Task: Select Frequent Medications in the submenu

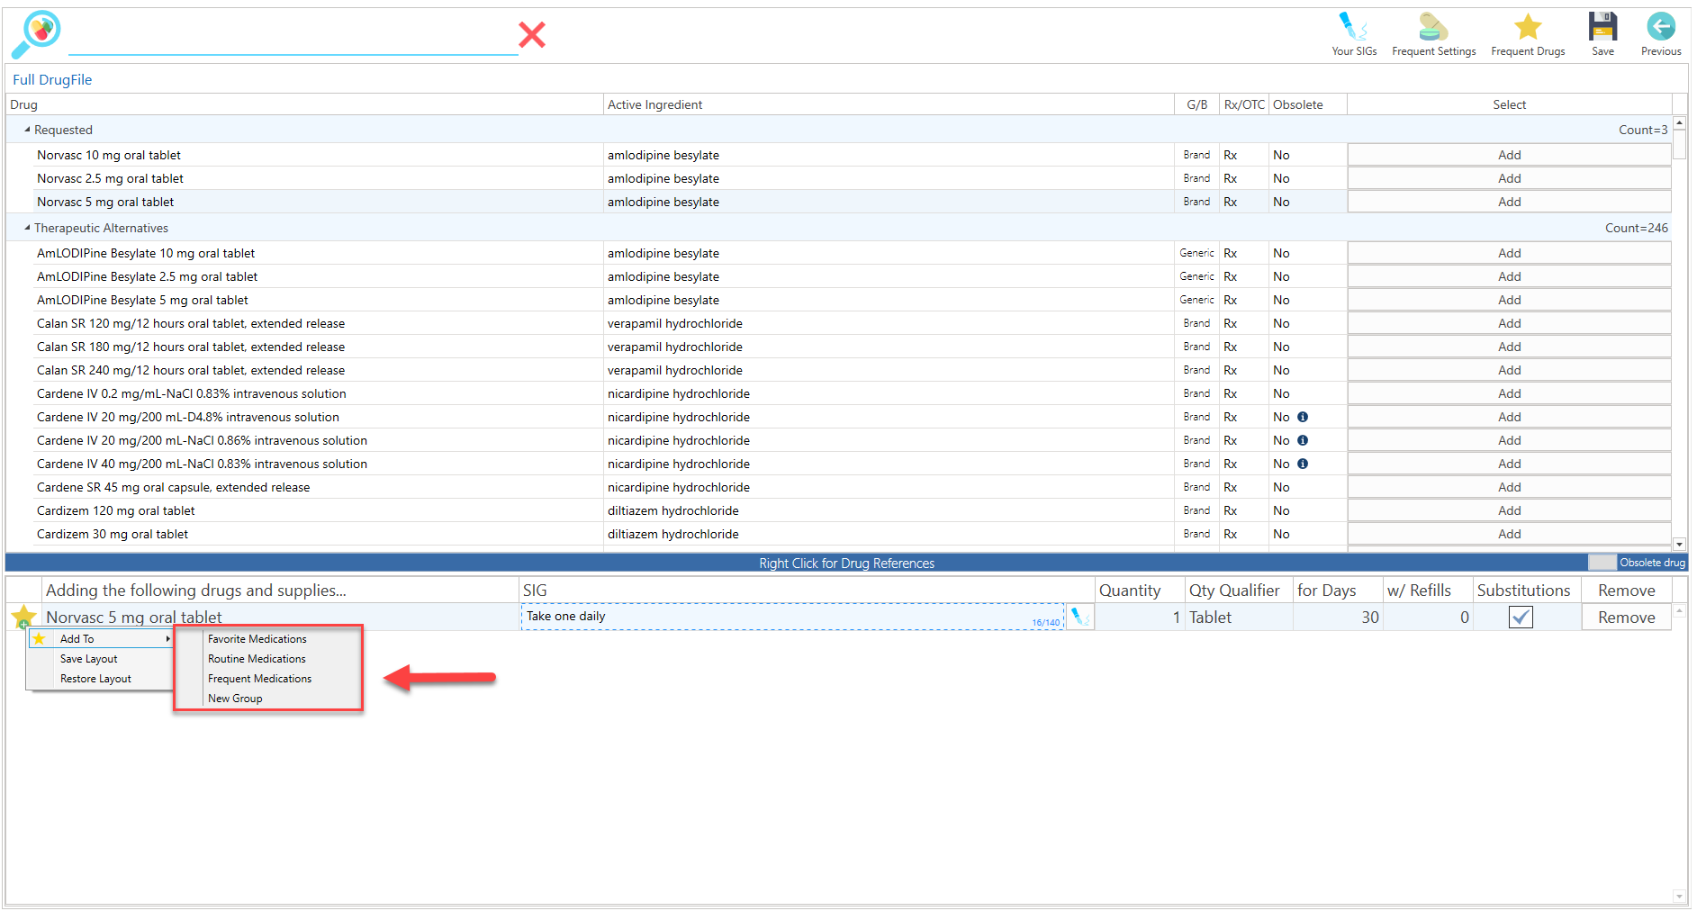Action: pos(259,679)
